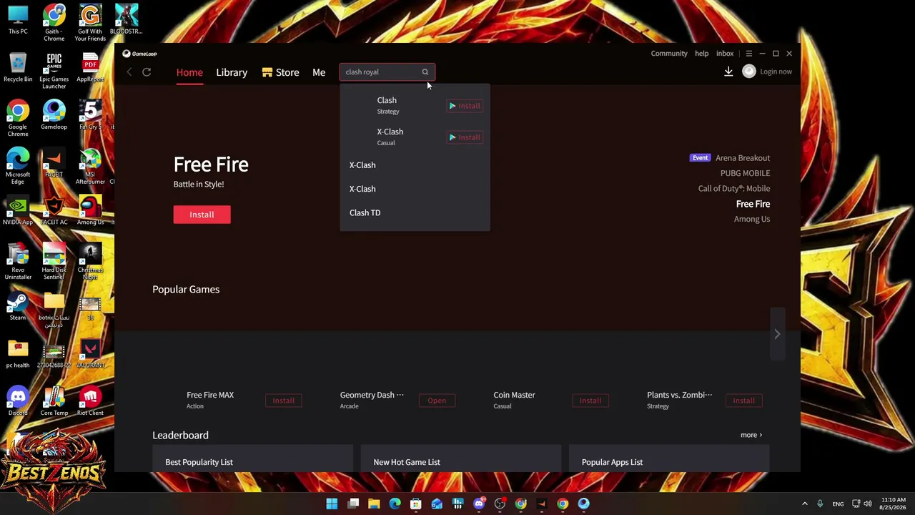
Task: Switch to the Library tab
Action: pyautogui.click(x=232, y=72)
